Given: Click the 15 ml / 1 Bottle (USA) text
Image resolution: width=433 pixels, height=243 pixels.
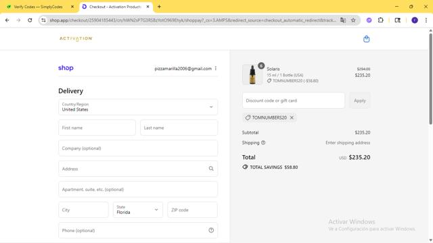Looking at the screenshot, I should (285, 75).
